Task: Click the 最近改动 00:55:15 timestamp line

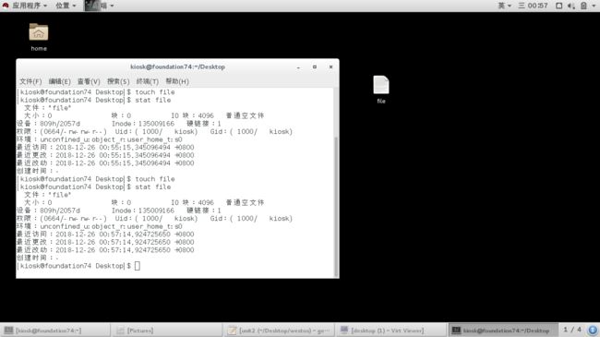Action: coord(105,163)
